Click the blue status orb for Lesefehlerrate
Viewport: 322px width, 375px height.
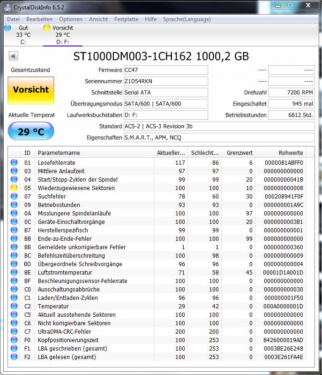tap(14, 162)
